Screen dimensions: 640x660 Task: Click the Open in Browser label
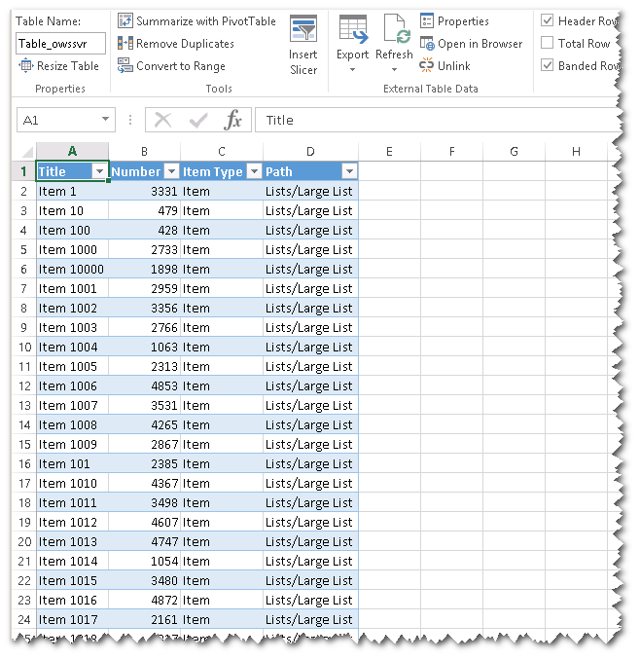480,44
